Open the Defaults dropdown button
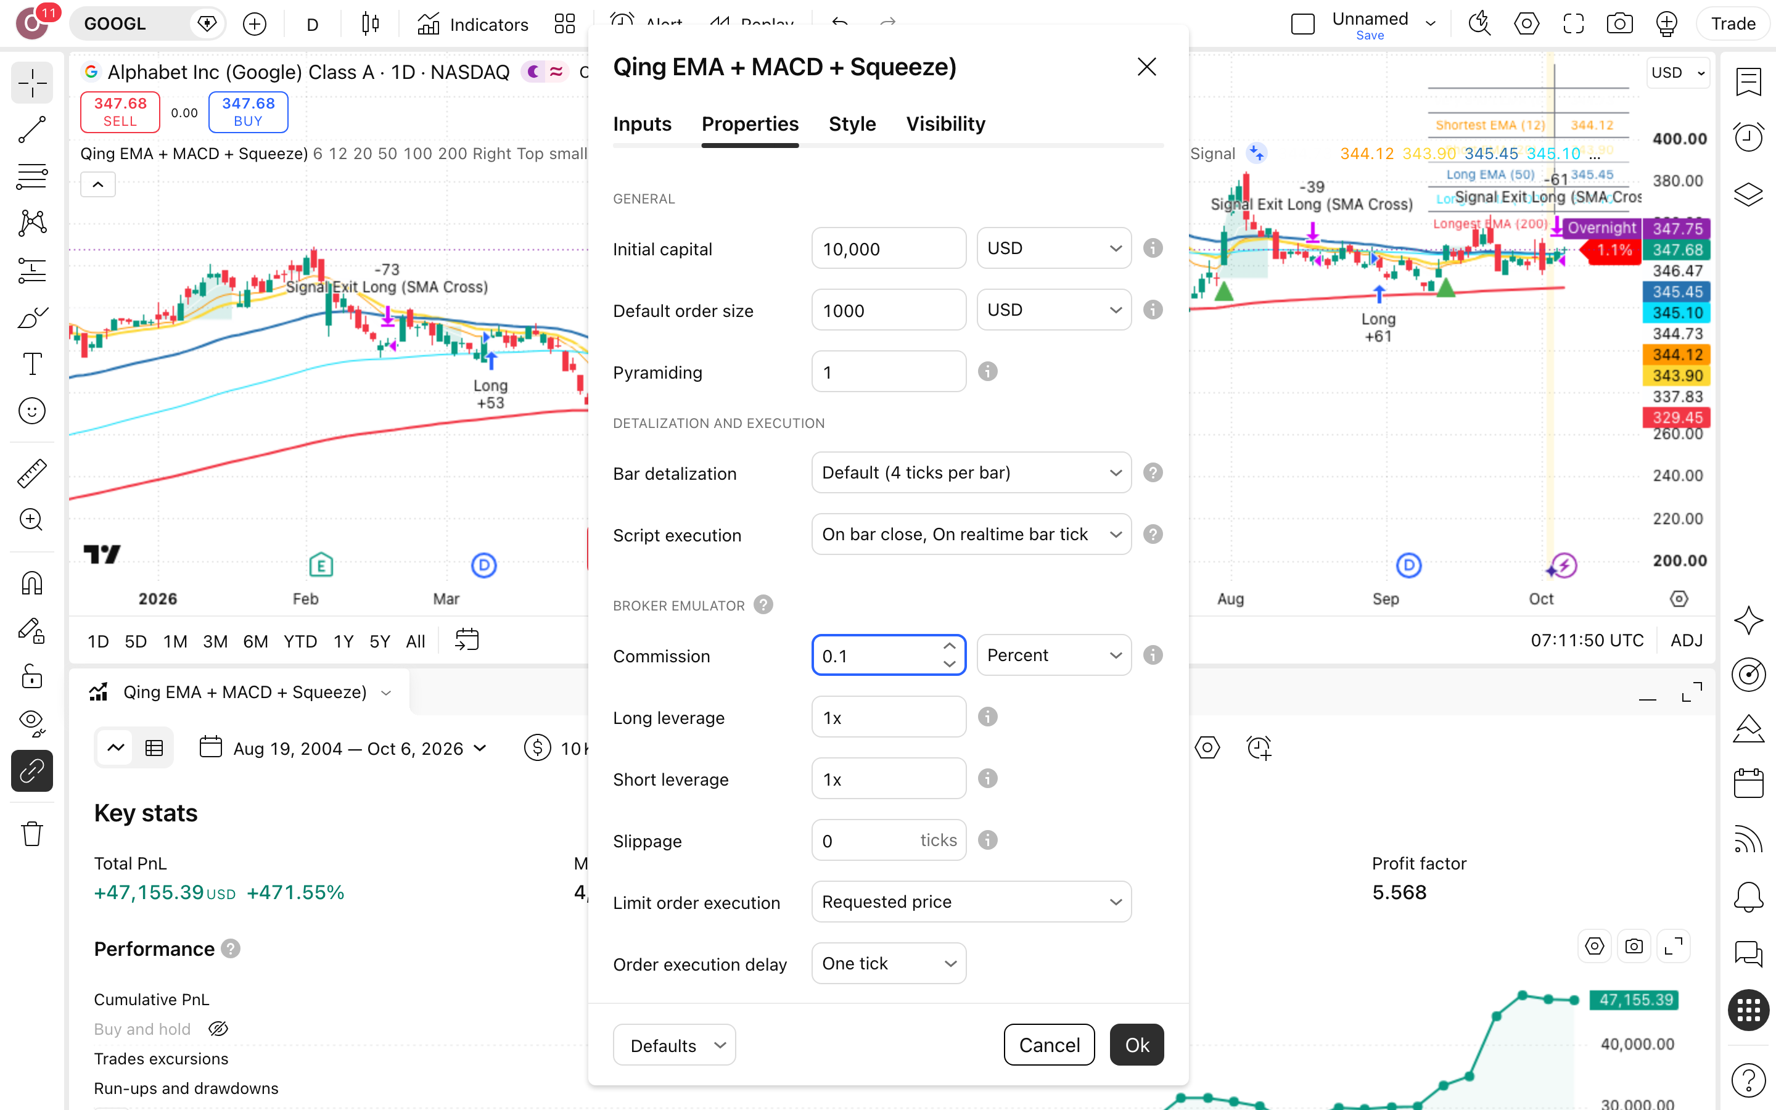The image size is (1776, 1110). point(675,1045)
